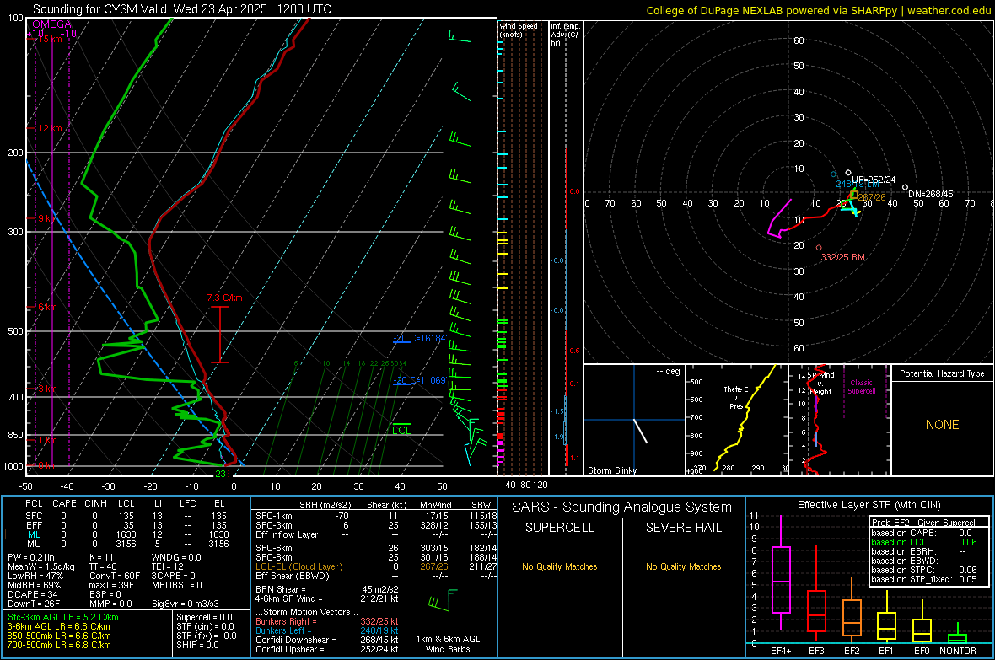This screenshot has height=660, width=995.
Task: Click the 'ConvT = 60F' value
Action: [x=114, y=576]
